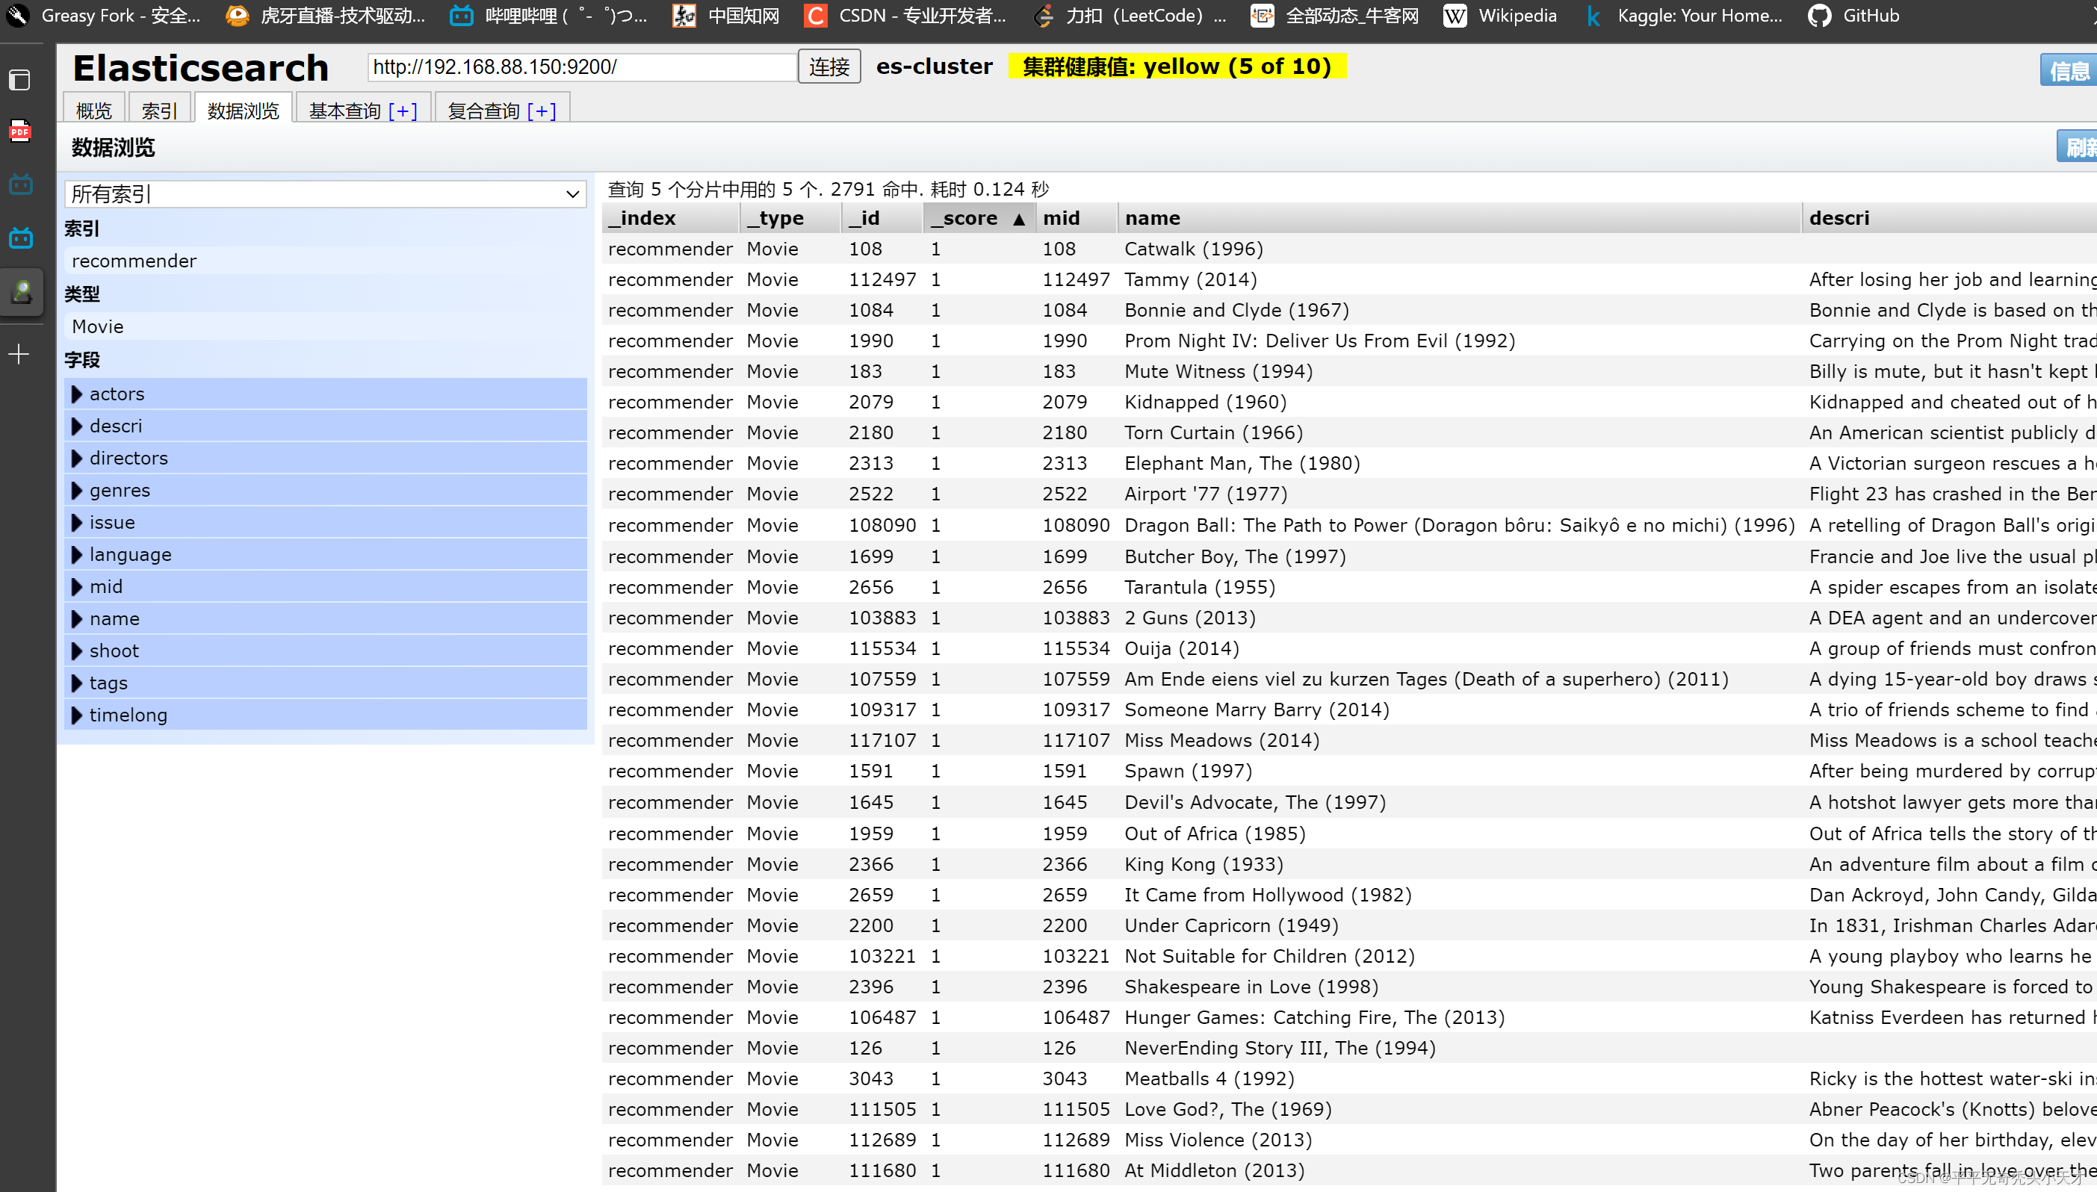Click the cluster URL input field
The height and width of the screenshot is (1192, 2097).
click(581, 66)
